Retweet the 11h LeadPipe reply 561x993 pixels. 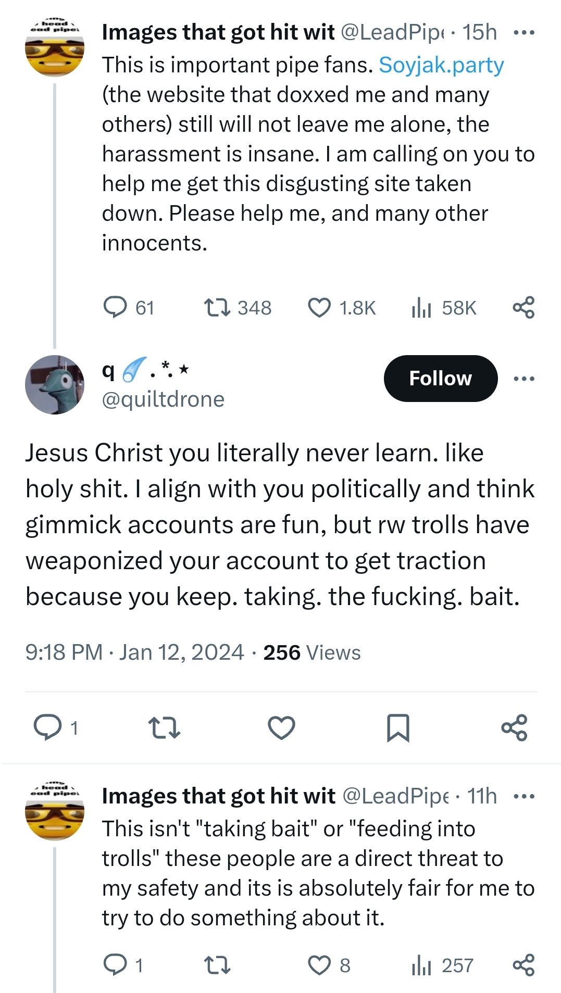[217, 965]
